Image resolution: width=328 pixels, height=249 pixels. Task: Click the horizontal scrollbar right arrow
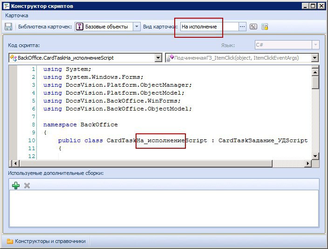coord(307,163)
